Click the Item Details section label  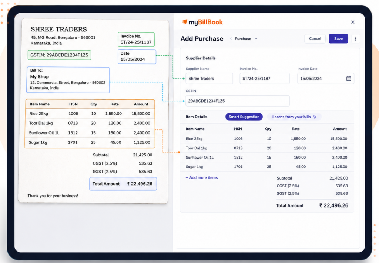coord(196,117)
